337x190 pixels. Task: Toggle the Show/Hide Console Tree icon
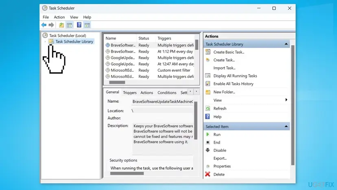[x=70, y=25]
